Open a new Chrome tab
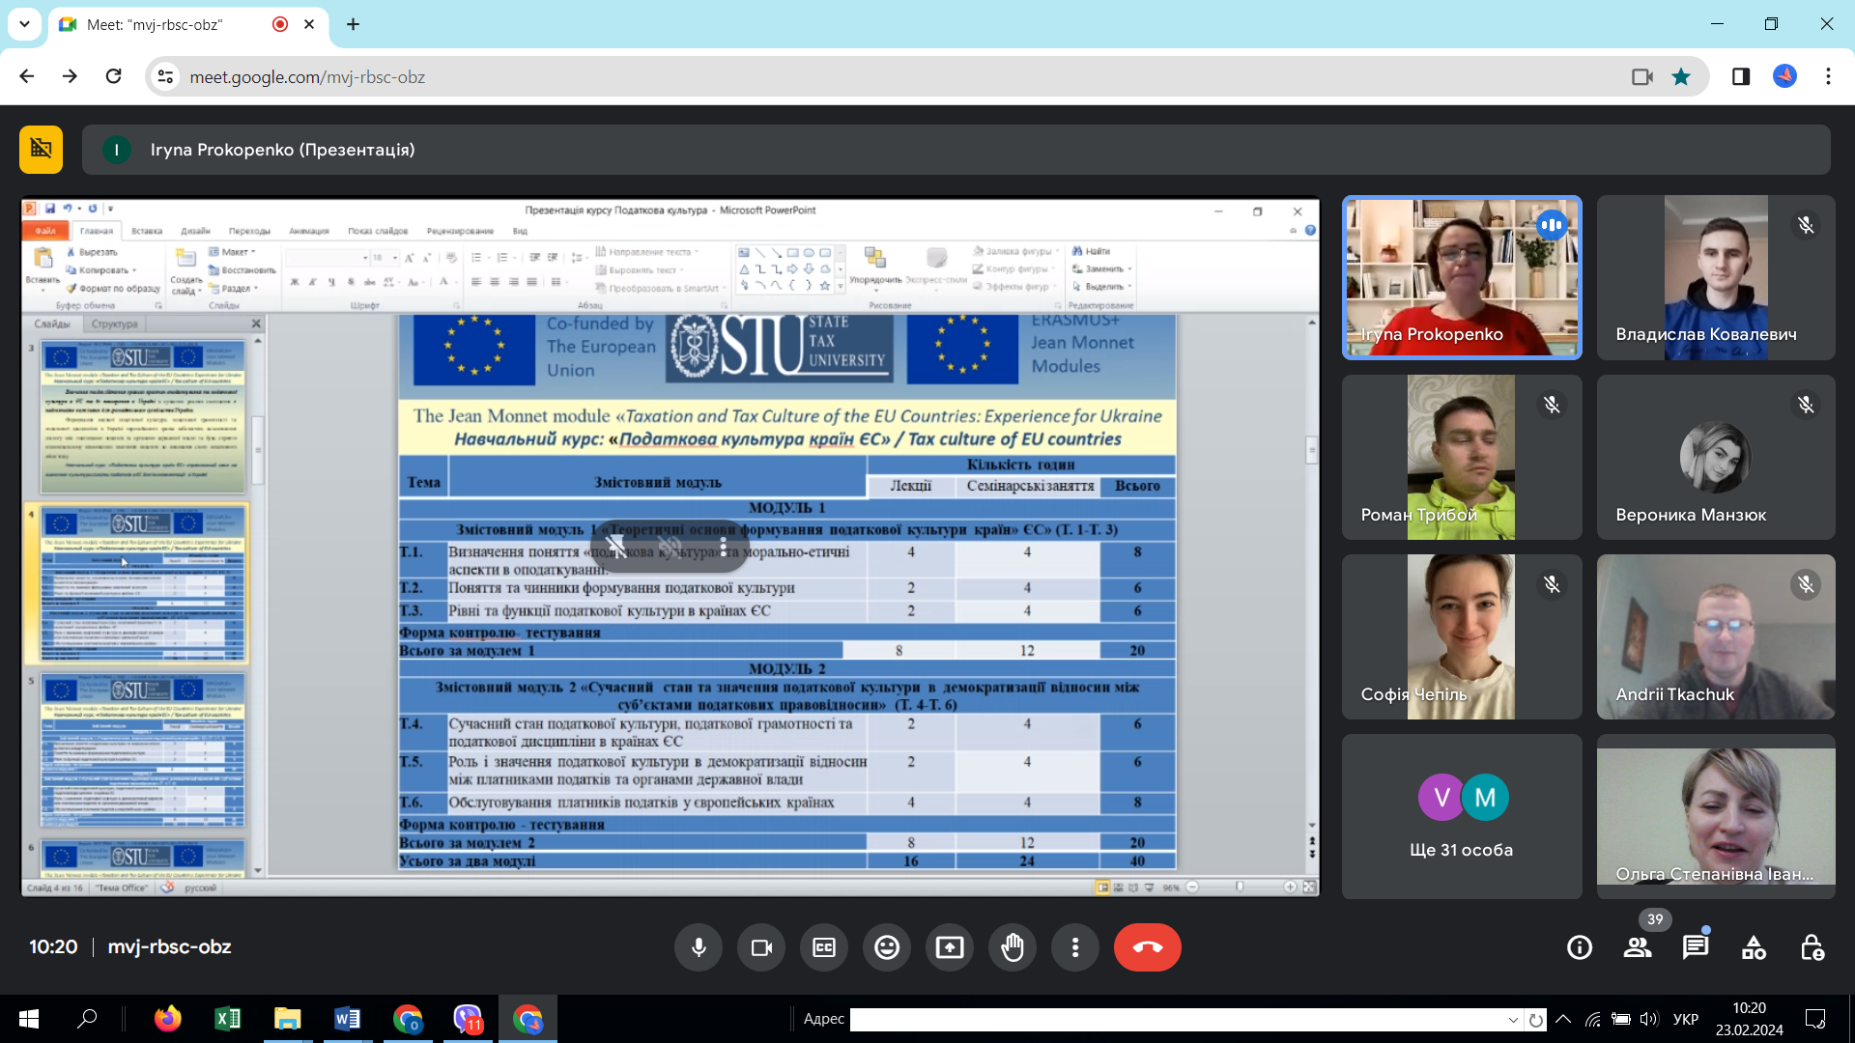The height and width of the screenshot is (1043, 1855). point(354,24)
